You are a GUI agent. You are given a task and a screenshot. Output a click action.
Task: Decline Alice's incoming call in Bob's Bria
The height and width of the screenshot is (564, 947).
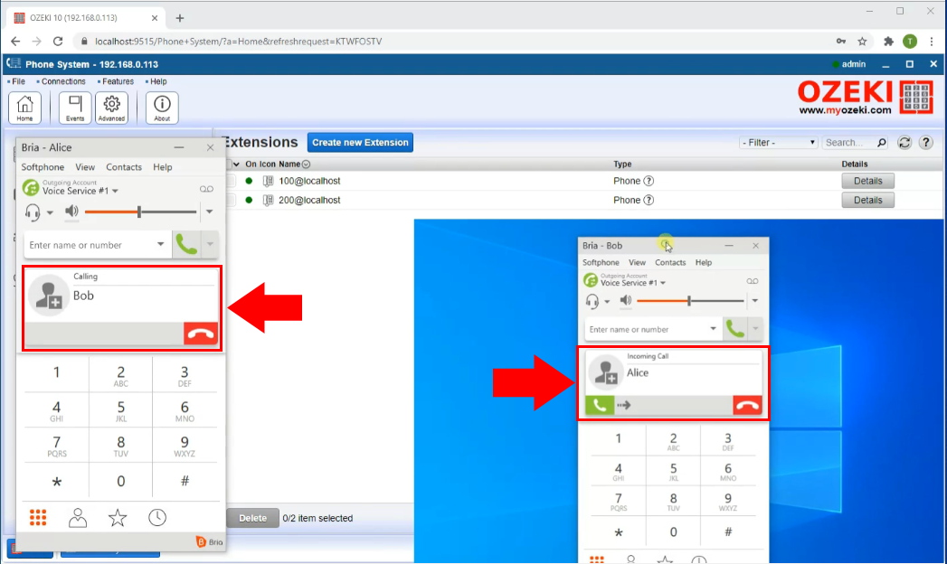pyautogui.click(x=747, y=405)
